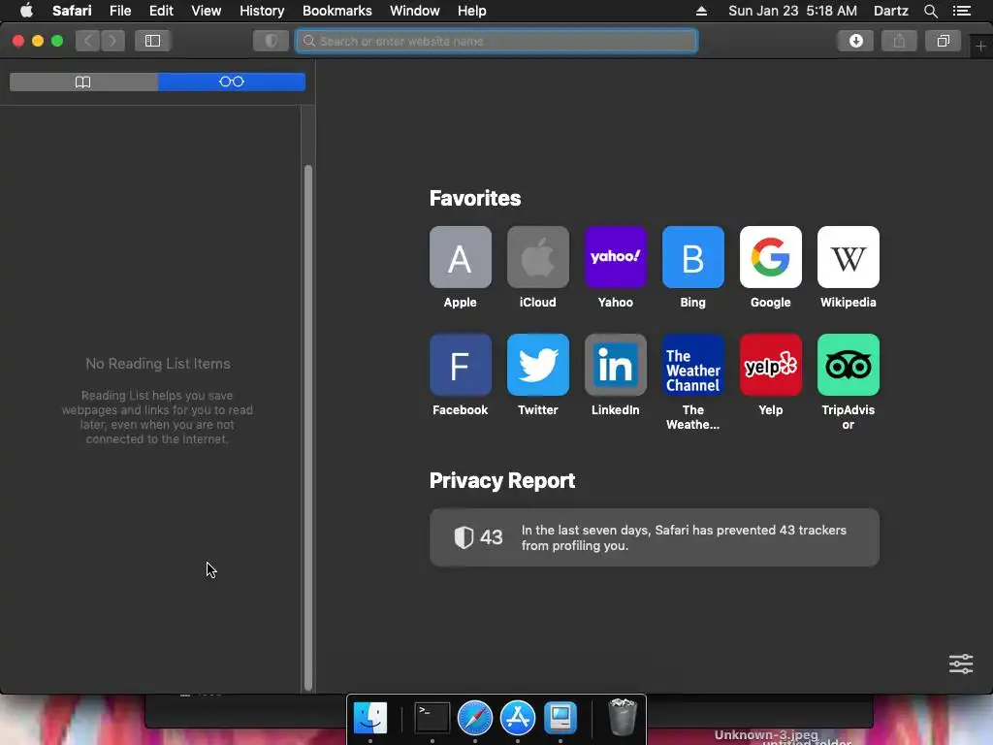Go forward with the forward arrow button
The image size is (993, 745).
click(x=112, y=41)
